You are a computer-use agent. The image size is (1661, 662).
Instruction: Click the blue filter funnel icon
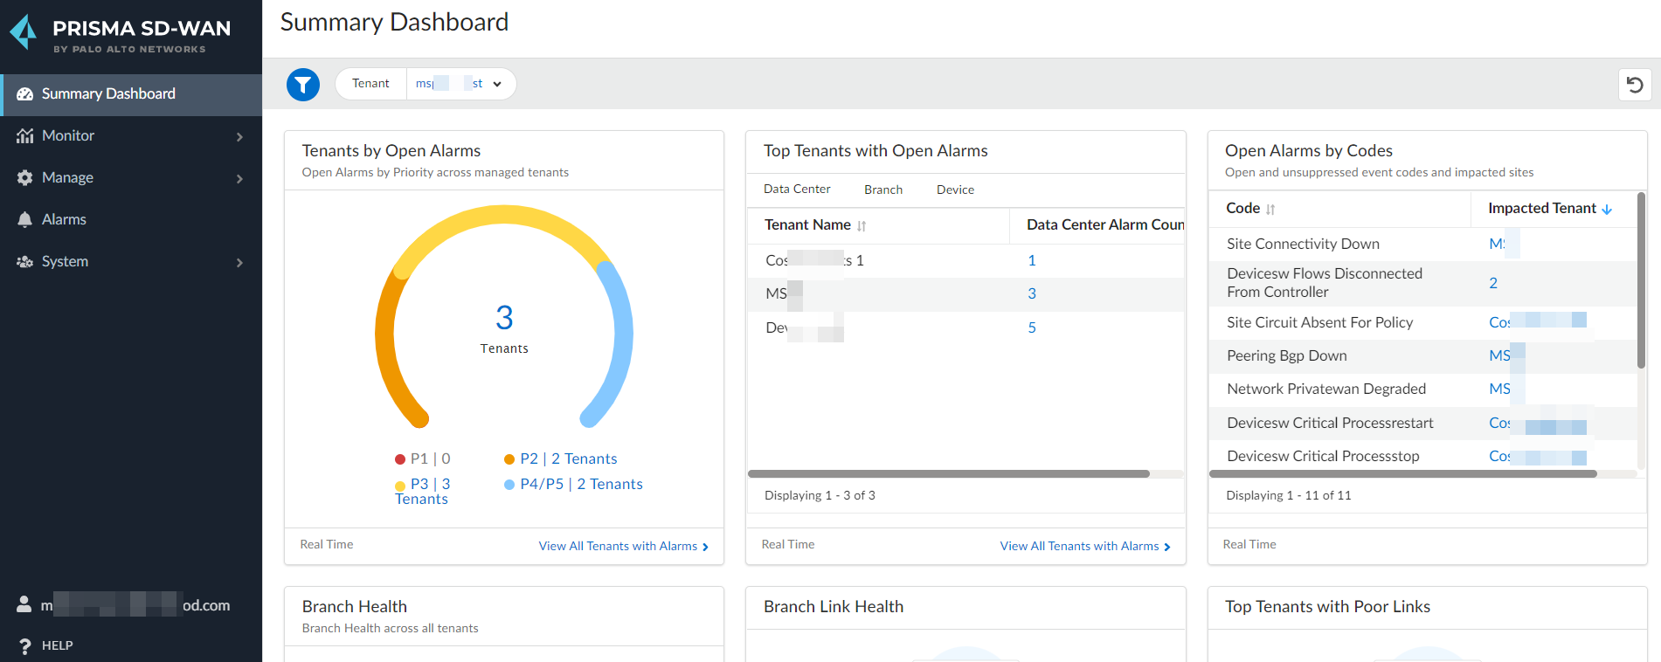[x=303, y=85]
